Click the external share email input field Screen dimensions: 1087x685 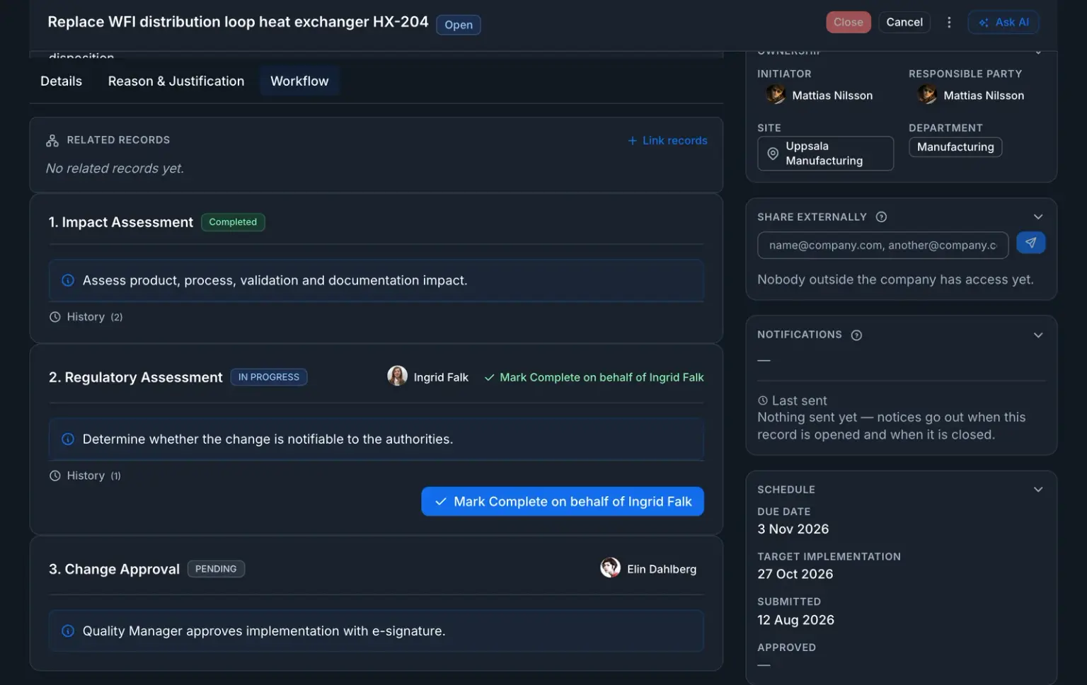tap(882, 246)
